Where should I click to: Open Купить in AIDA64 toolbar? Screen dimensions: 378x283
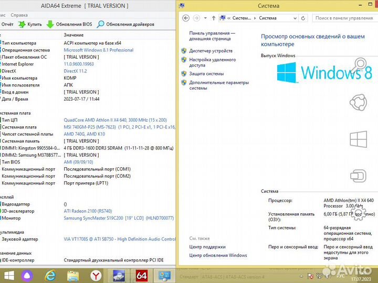tap(30, 24)
